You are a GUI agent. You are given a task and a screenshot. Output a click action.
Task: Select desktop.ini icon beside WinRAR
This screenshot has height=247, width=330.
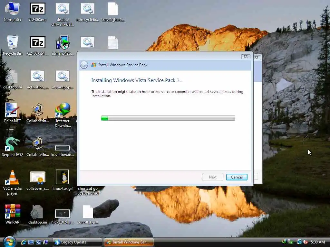point(37,215)
